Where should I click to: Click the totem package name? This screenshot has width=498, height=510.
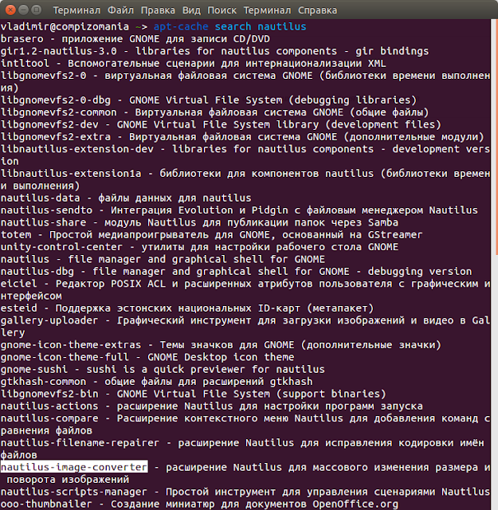click(16, 234)
